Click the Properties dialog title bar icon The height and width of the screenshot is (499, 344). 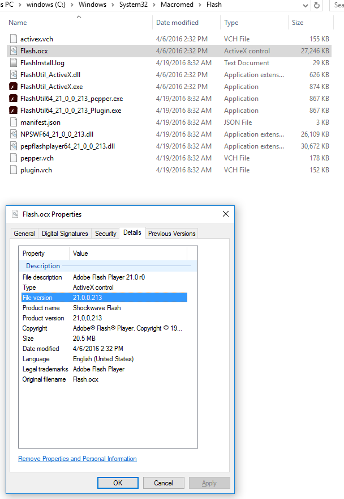(15, 214)
